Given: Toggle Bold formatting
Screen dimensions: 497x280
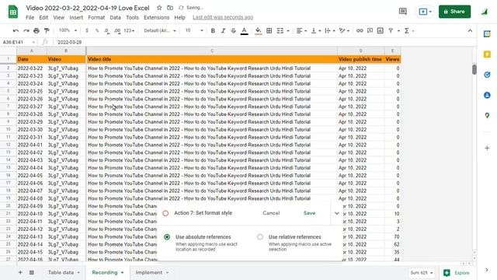Looking at the screenshot, I should point(213,31).
